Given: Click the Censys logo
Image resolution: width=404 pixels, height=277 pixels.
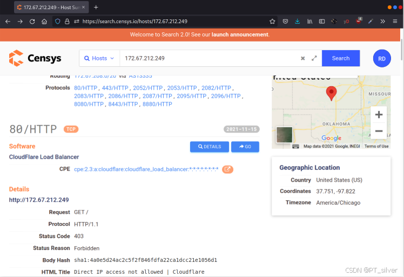Looking at the screenshot, I should click(35, 58).
